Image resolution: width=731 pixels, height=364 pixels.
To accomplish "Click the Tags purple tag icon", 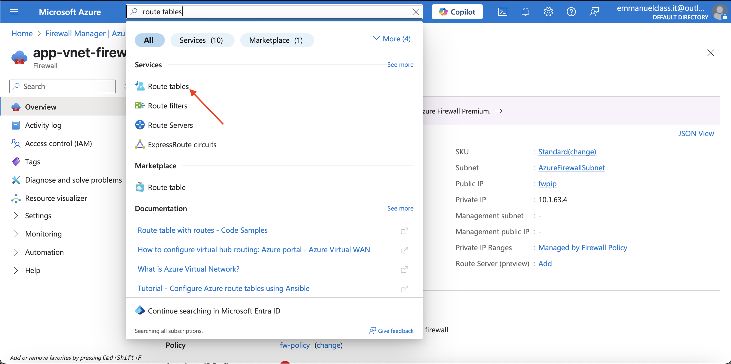I will (x=16, y=161).
